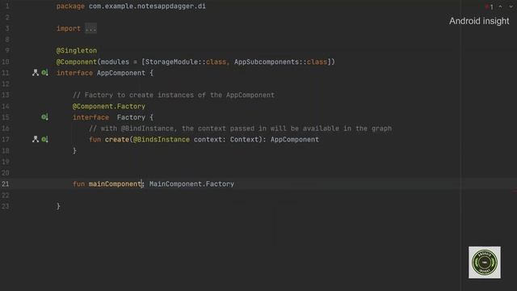Viewport: 517px width, 291px height.
Task: Click MainComponent.Factory return type
Action: coord(191,183)
